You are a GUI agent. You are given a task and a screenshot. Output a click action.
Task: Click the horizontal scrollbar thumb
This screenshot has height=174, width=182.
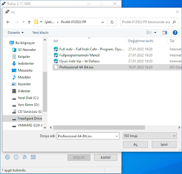99,128
